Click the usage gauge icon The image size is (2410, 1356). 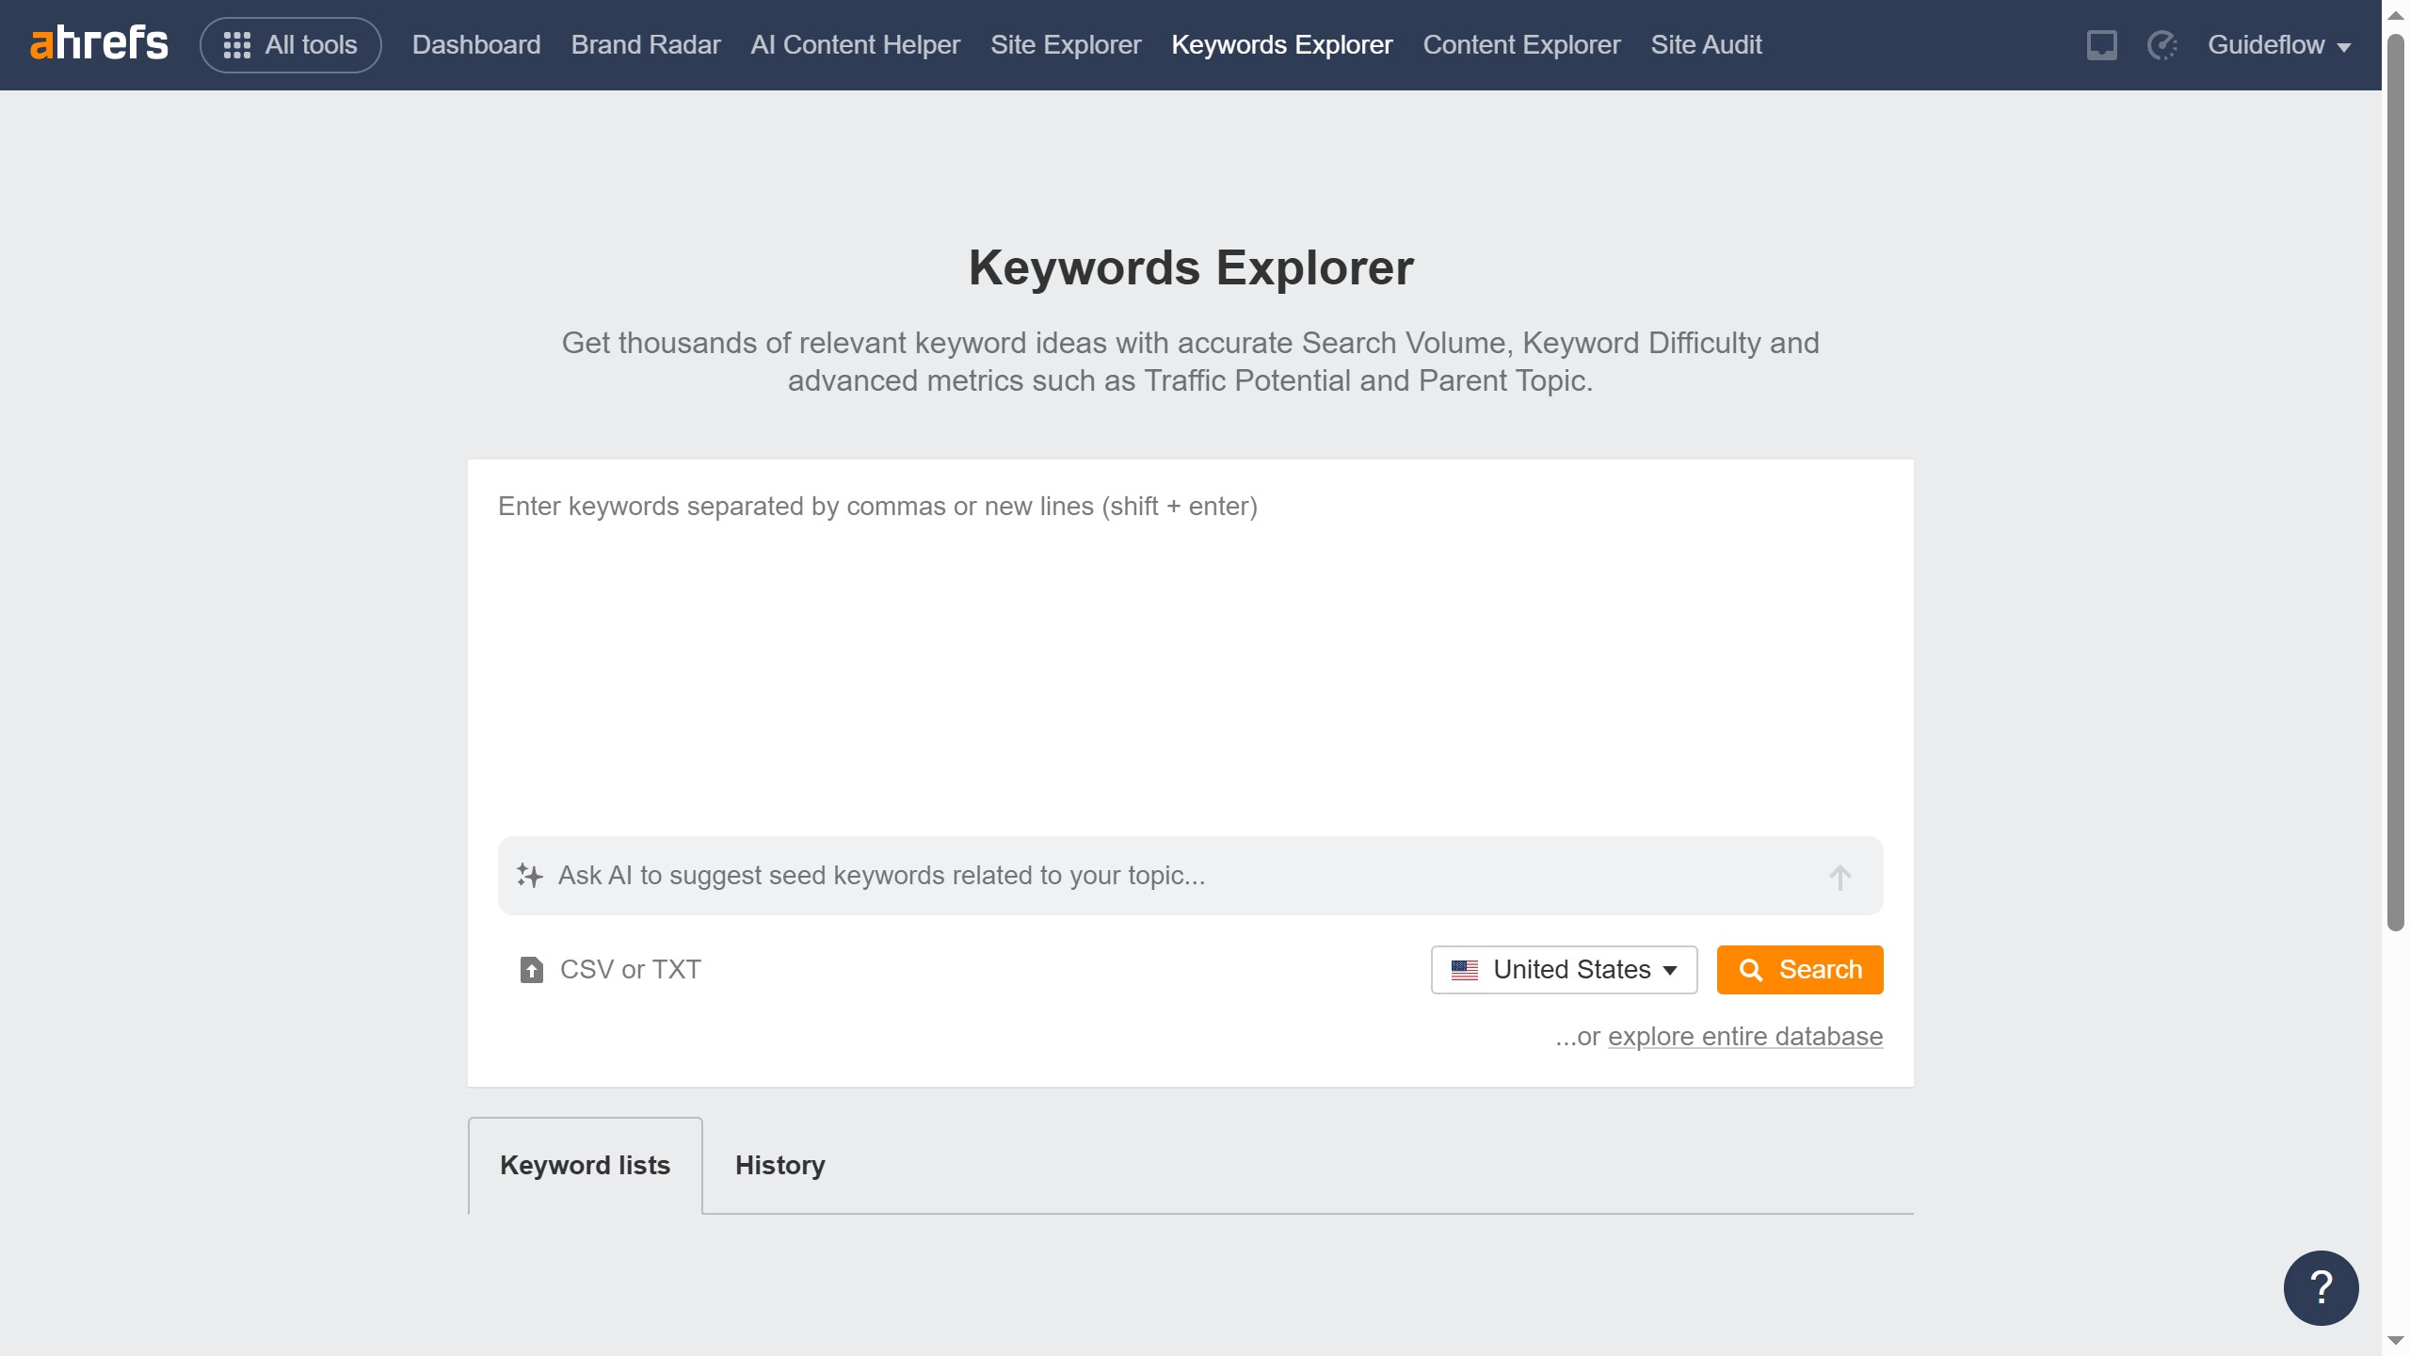pyautogui.click(x=2161, y=44)
